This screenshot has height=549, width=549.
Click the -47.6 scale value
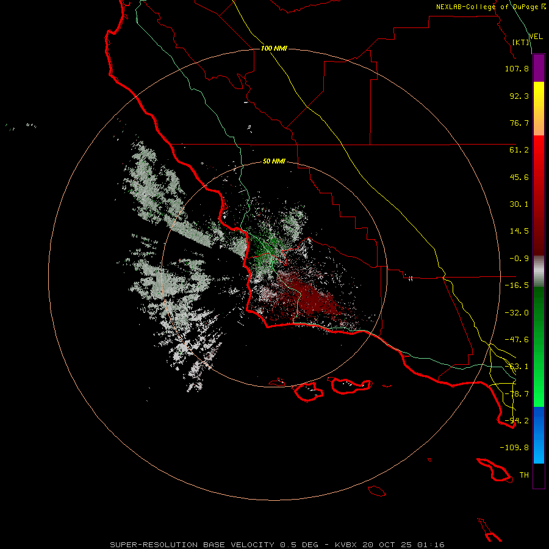click(x=517, y=340)
